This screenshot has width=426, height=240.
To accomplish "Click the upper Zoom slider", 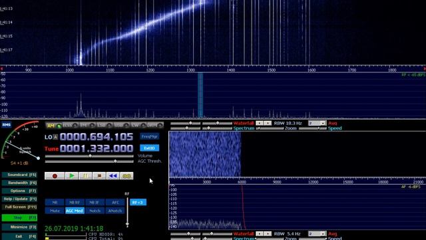I will click(270, 128).
